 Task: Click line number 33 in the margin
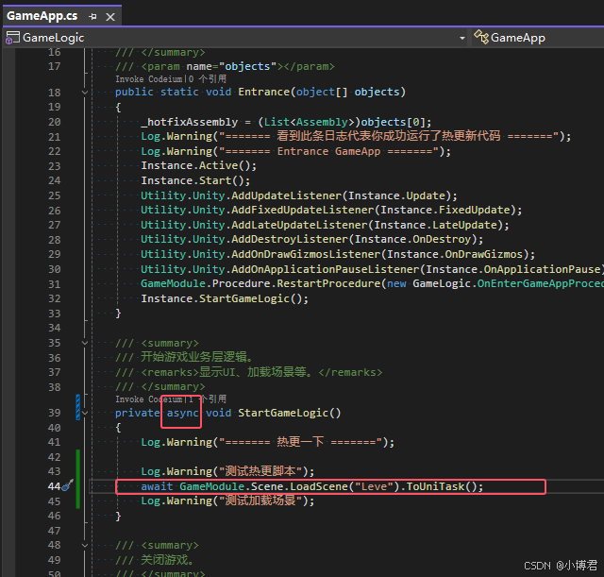tap(55, 314)
